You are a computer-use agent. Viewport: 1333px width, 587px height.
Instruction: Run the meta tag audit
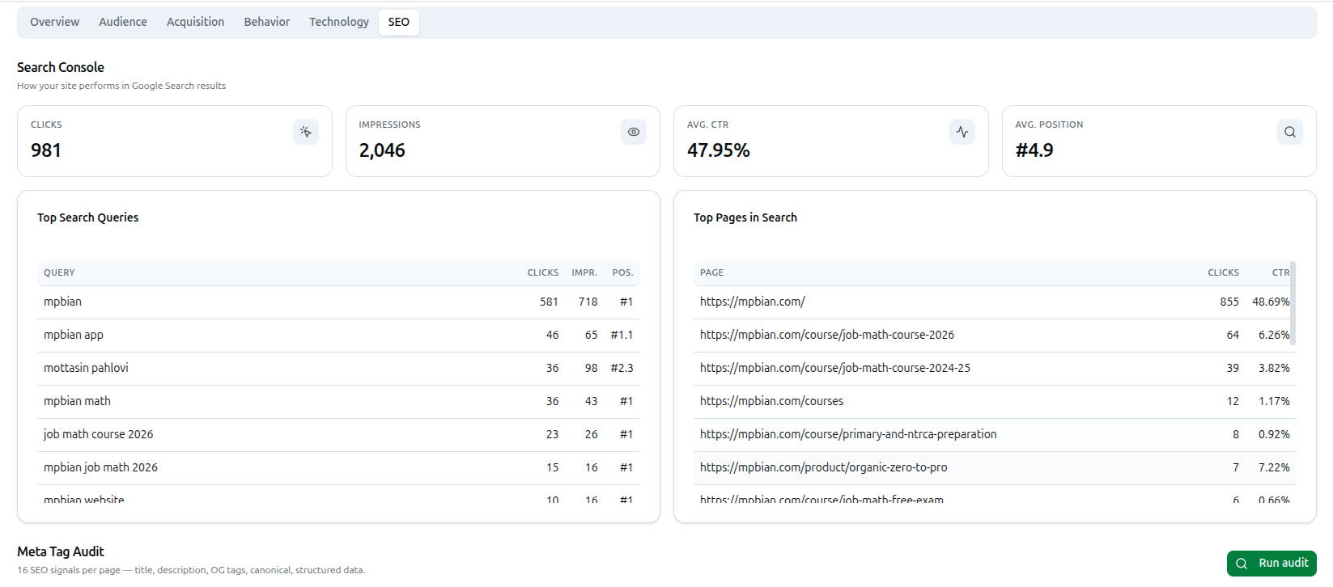pyautogui.click(x=1271, y=564)
